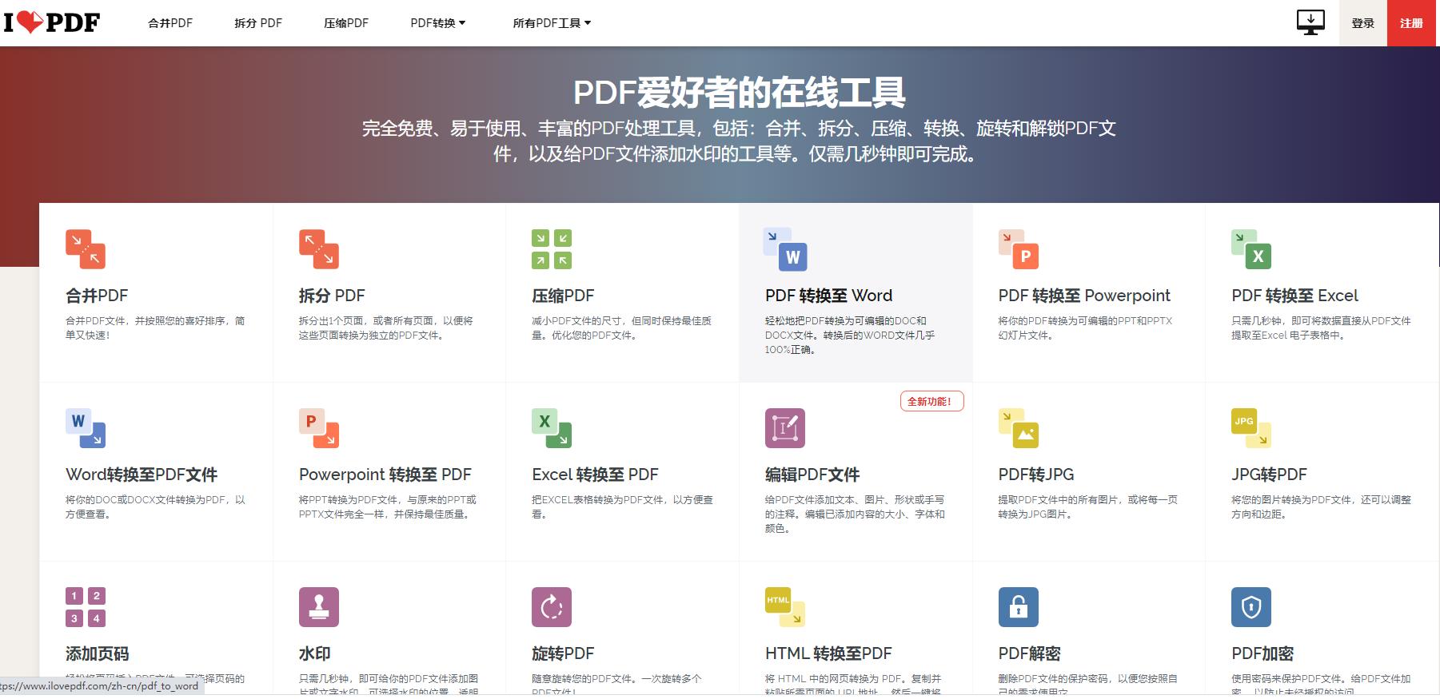The height and width of the screenshot is (699, 1440).
Task: Open 合并PDF in the top navigation
Action: point(170,23)
